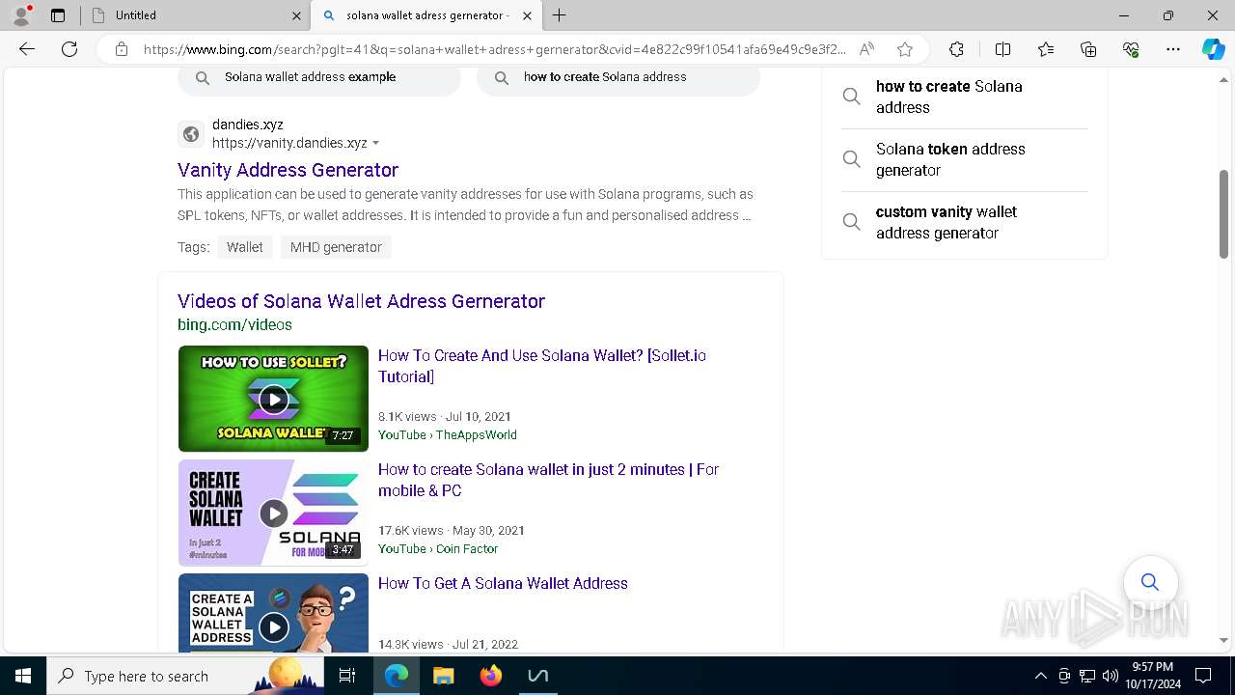This screenshot has height=695, width=1235.
Task: Open How To Get A Solana Wallet Address
Action: [x=503, y=583]
